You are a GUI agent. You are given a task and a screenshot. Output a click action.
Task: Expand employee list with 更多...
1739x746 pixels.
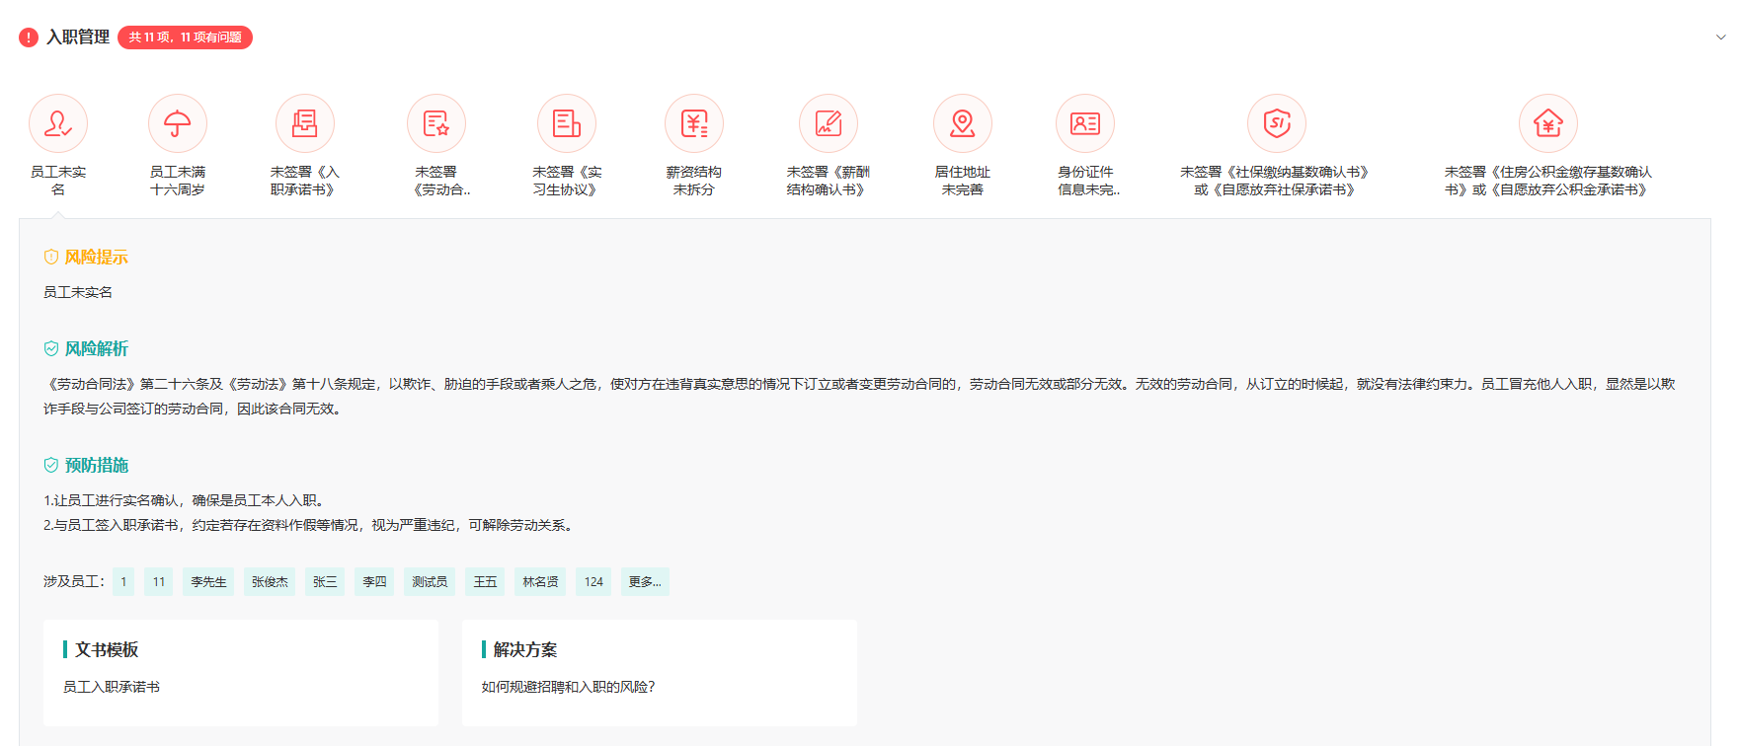coord(645,582)
